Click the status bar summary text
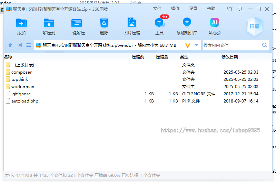 [x=82, y=175]
